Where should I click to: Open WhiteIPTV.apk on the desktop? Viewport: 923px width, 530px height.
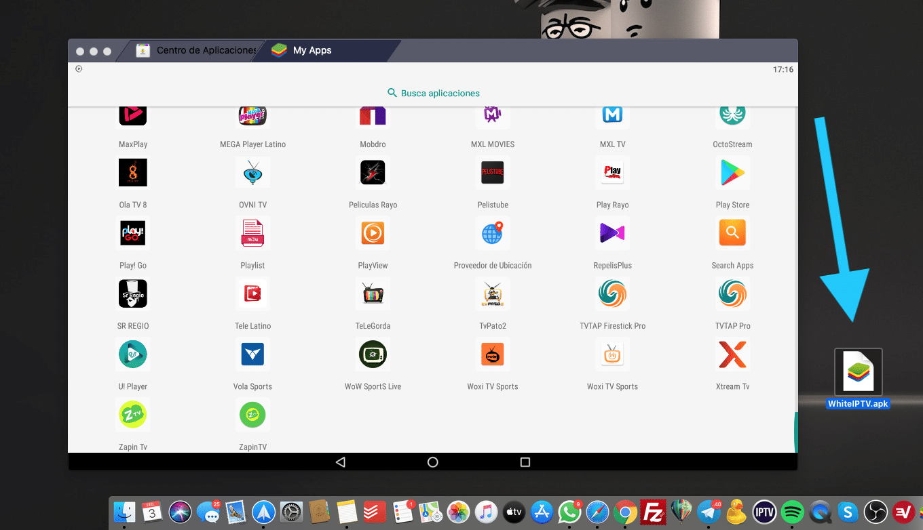pyautogui.click(x=858, y=371)
